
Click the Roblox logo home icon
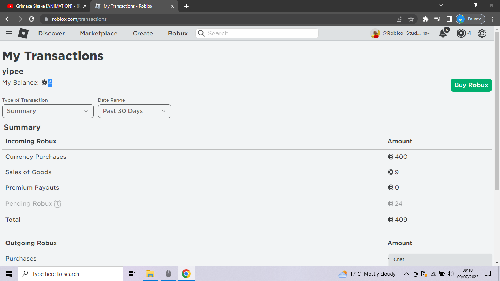[23, 33]
